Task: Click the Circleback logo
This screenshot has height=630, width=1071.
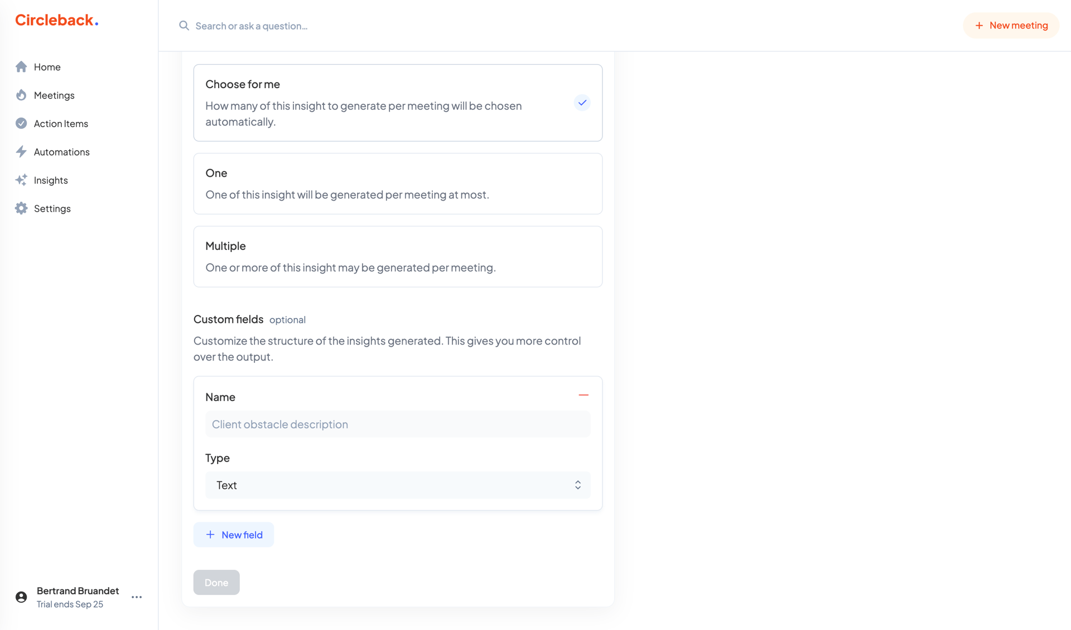Action: coord(56,20)
